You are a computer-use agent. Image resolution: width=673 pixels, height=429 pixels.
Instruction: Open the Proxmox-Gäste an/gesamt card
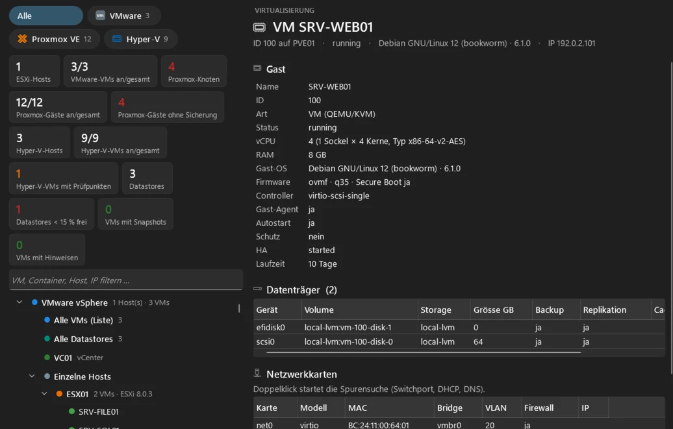click(x=58, y=107)
